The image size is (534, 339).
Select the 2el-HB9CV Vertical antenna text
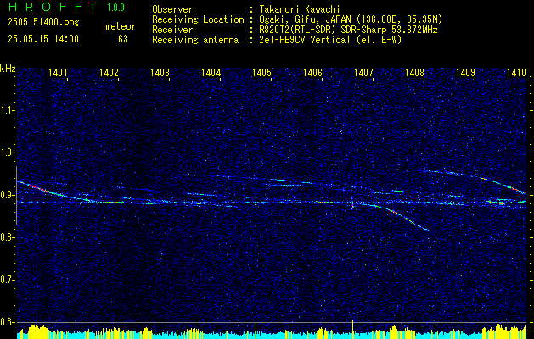pos(331,40)
